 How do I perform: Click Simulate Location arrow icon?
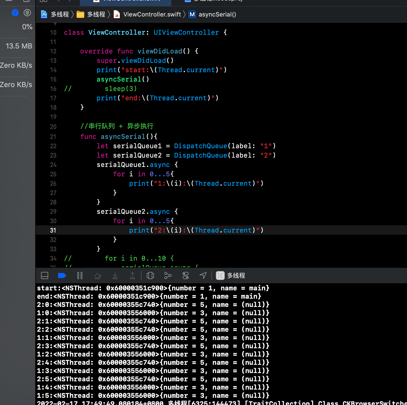point(203,276)
